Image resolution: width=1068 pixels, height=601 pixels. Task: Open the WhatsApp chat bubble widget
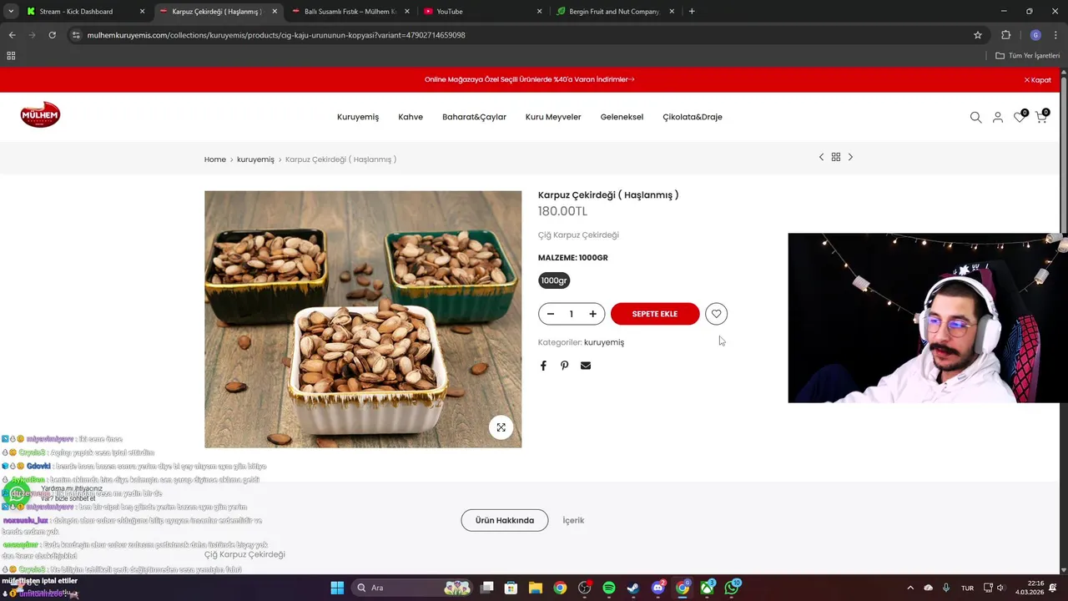point(15,493)
